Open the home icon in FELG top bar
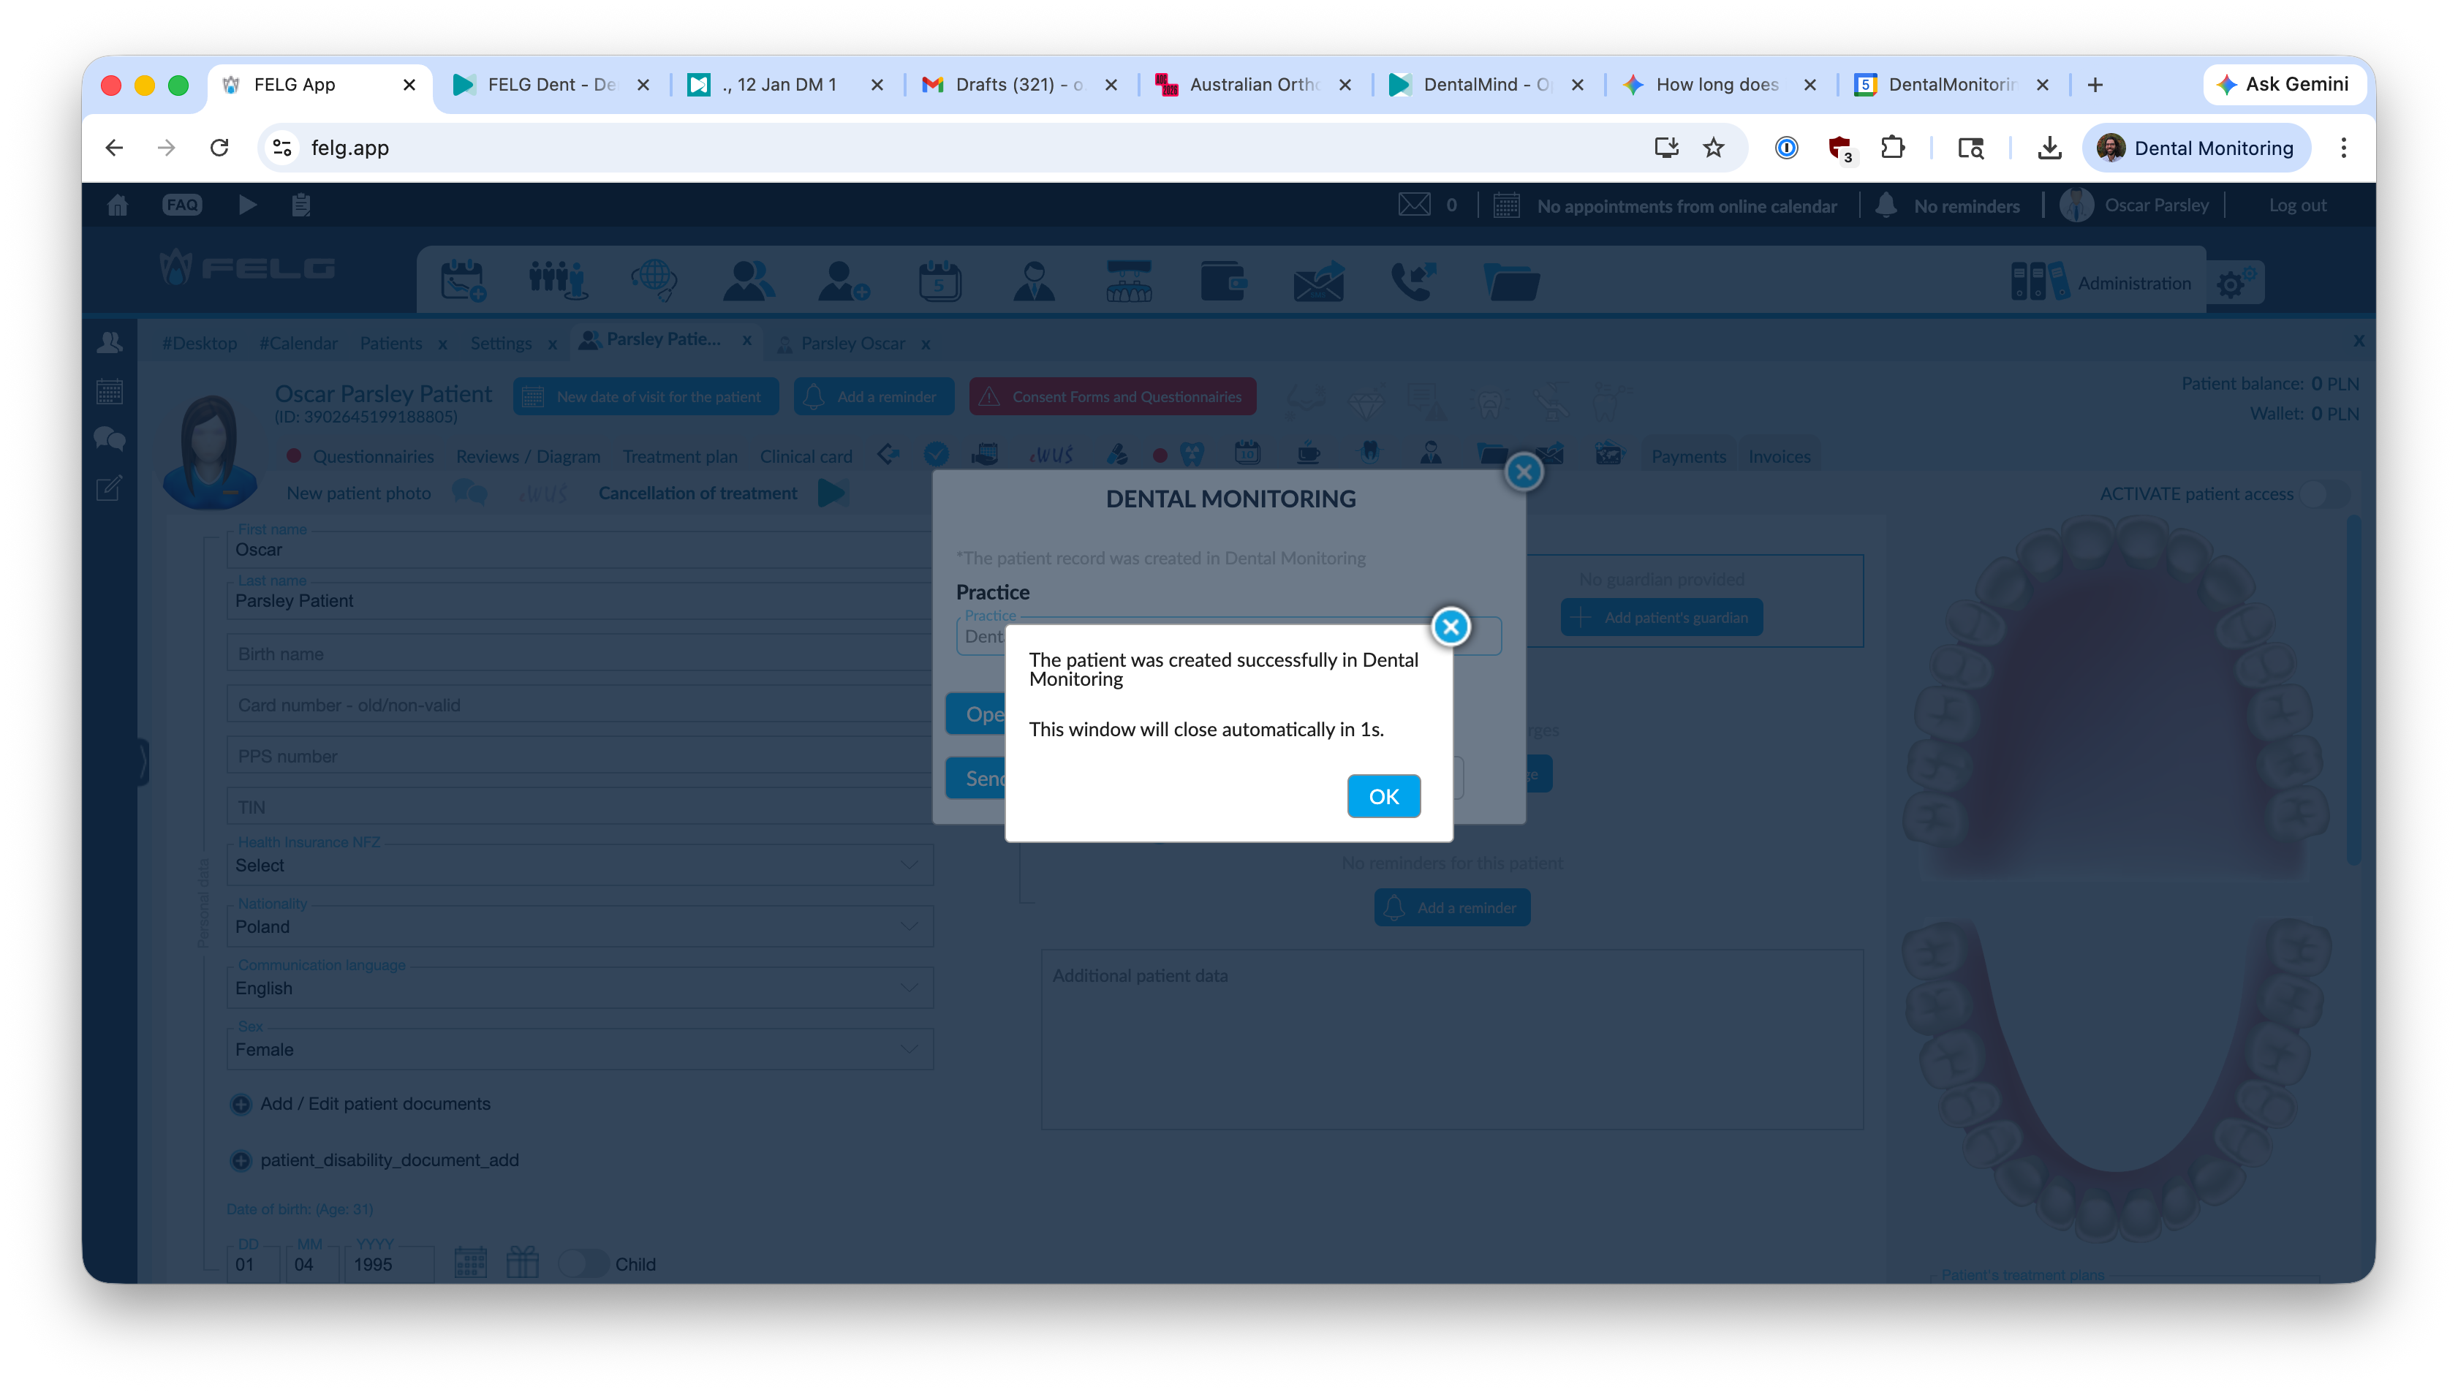The image size is (2458, 1392). tap(118, 205)
